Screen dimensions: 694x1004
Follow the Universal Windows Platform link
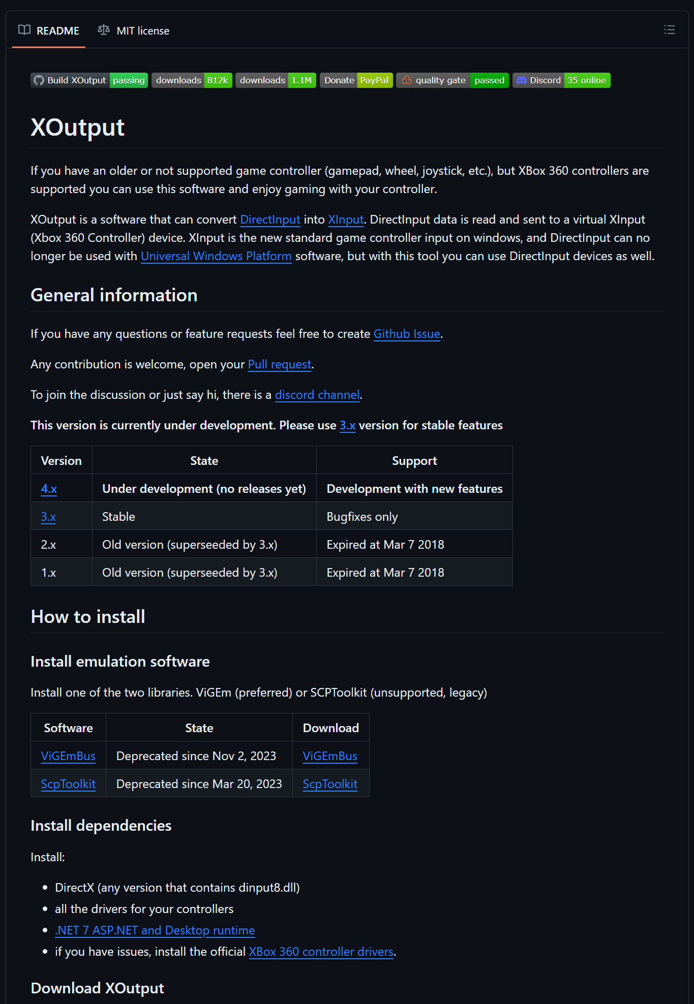(216, 256)
